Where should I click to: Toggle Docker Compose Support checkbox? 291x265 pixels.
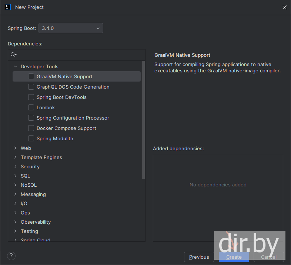31,128
